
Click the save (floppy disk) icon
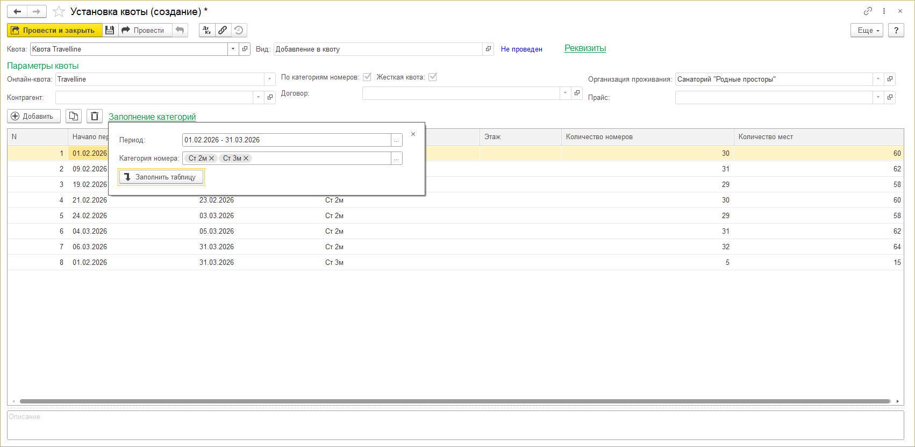(110, 31)
